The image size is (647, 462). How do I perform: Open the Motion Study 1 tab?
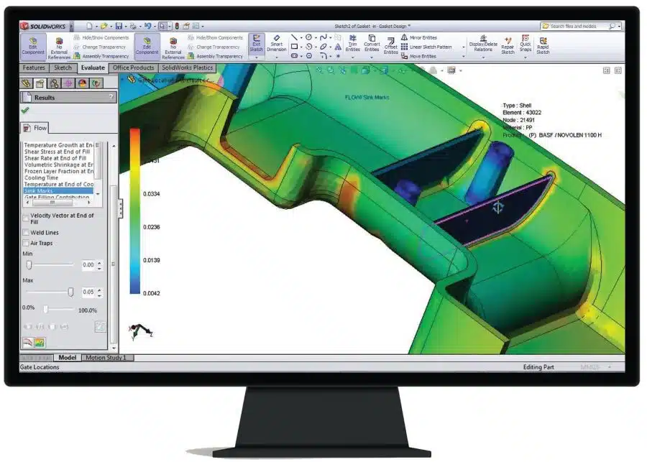click(x=106, y=357)
